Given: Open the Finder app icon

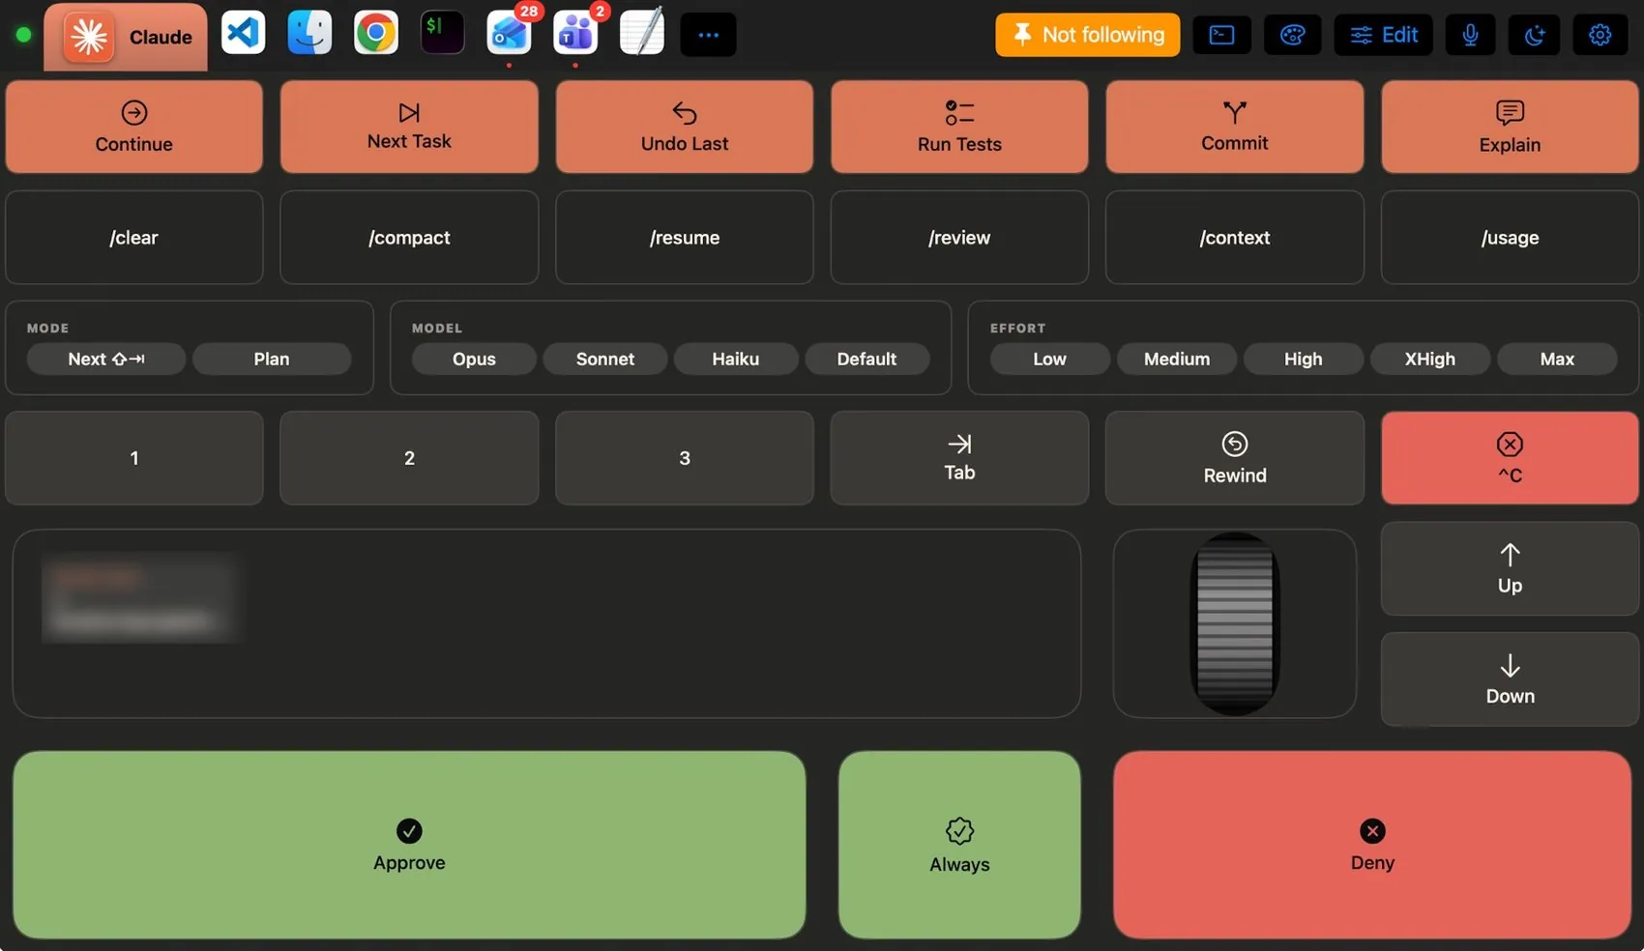Looking at the screenshot, I should [x=309, y=33].
